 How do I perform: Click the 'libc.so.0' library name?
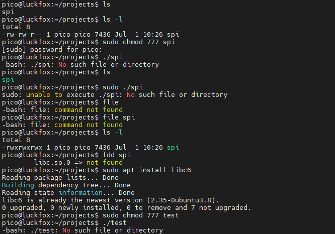(52, 163)
